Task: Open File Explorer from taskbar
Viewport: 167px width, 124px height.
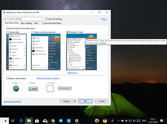Action: coord(29,121)
